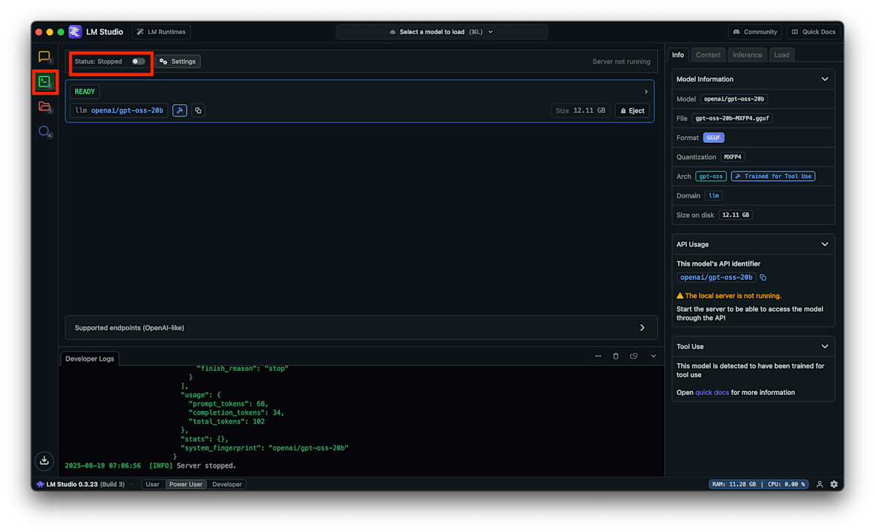This screenshot has width=875, height=532.
Task: Click the READY status badge
Action: click(85, 92)
